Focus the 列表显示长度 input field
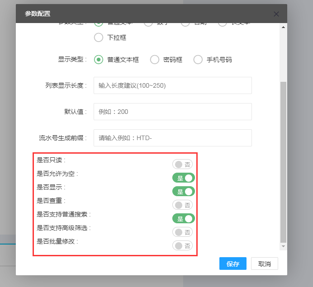This screenshot has height=287, width=313. (173, 85)
